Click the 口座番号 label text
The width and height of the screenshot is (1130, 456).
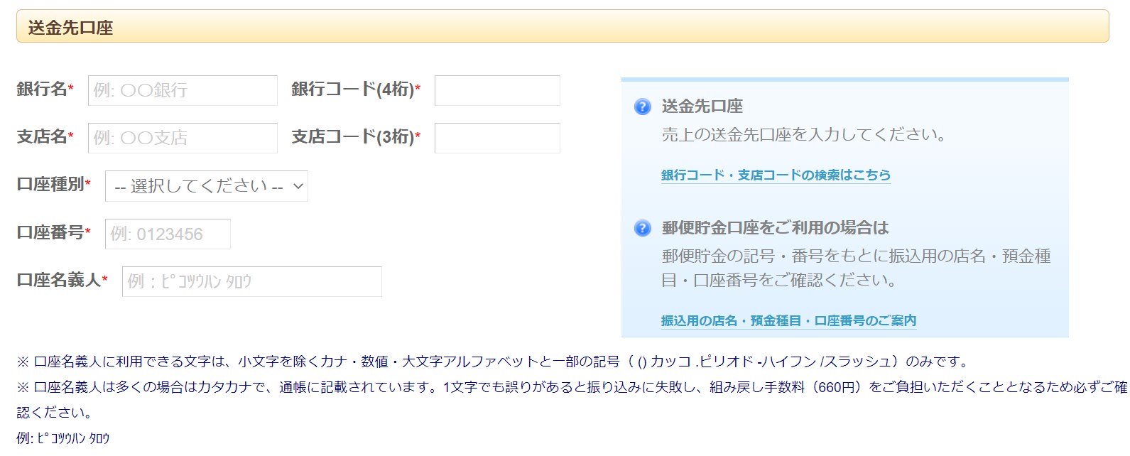click(50, 233)
